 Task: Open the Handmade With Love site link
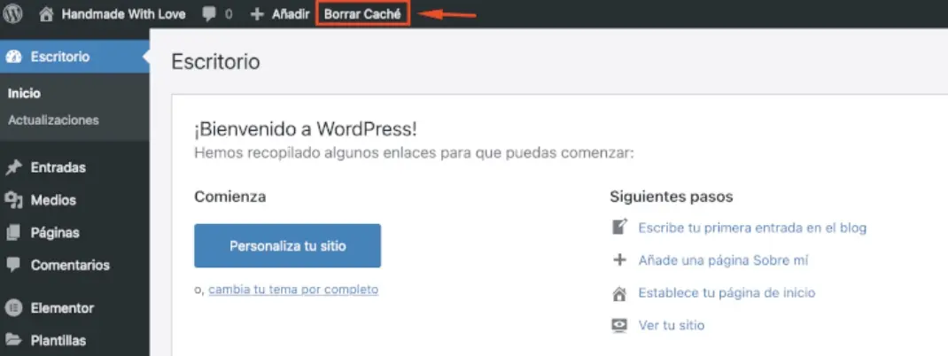click(123, 14)
